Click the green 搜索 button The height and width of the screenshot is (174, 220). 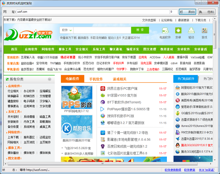pyautogui.click(x=140, y=30)
